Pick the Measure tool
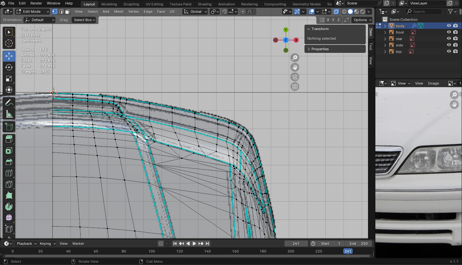 9,114
